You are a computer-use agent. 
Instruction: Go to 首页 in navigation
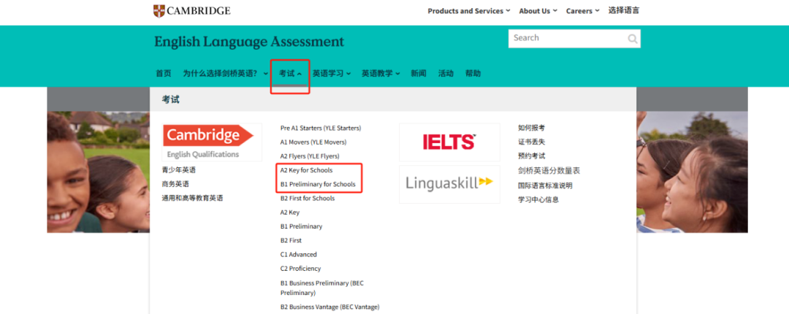(163, 74)
